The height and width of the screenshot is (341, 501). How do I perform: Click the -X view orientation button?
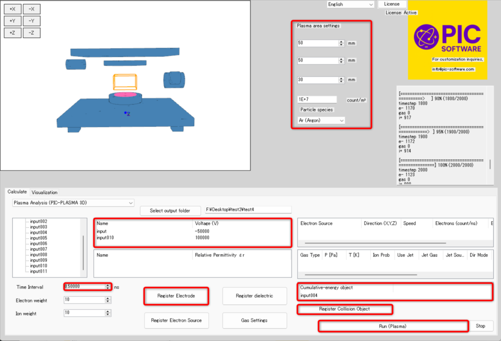pos(31,9)
